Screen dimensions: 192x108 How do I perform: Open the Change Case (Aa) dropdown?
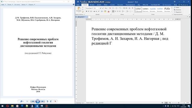click(x=106, y=8)
